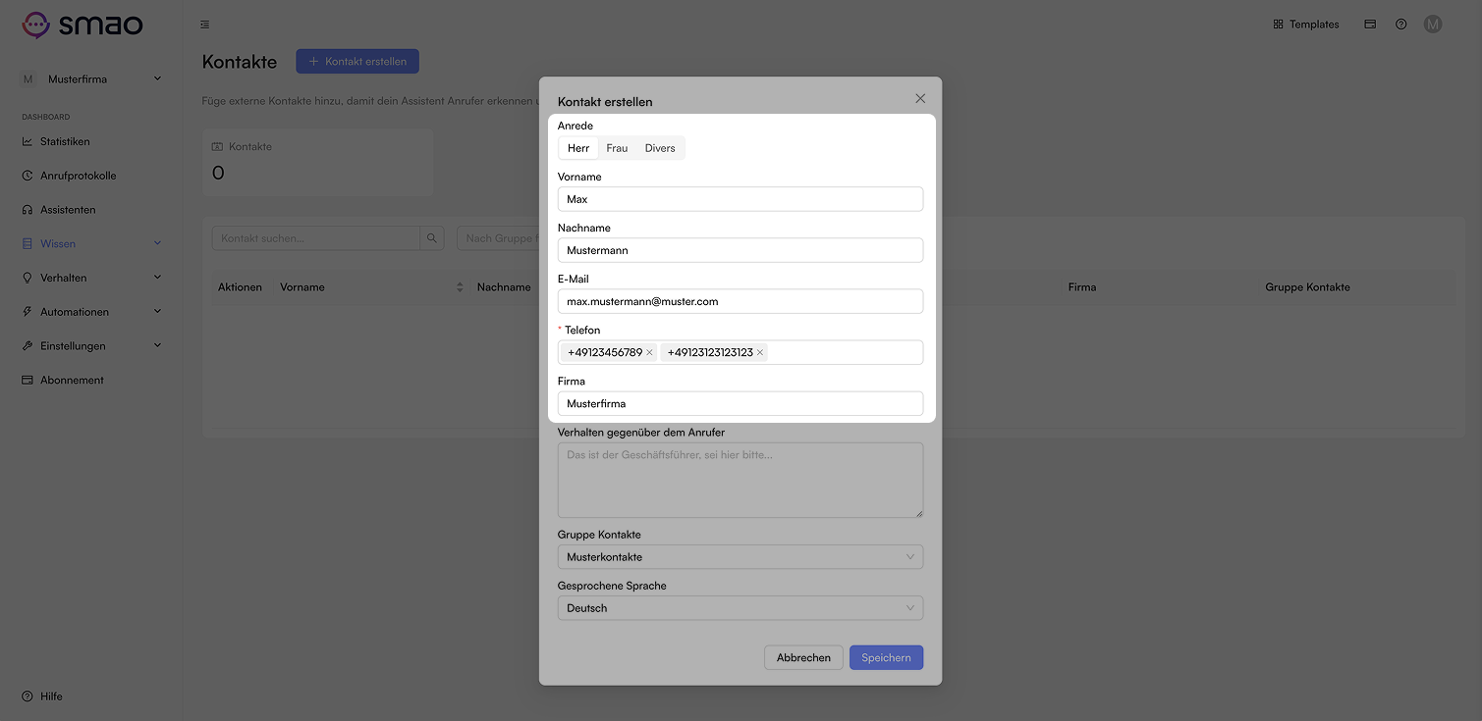
Task: Click the Wissen book icon
Action: (27, 243)
